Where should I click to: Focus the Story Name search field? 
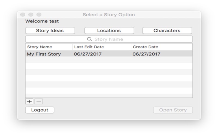pyautogui.click(x=114, y=39)
